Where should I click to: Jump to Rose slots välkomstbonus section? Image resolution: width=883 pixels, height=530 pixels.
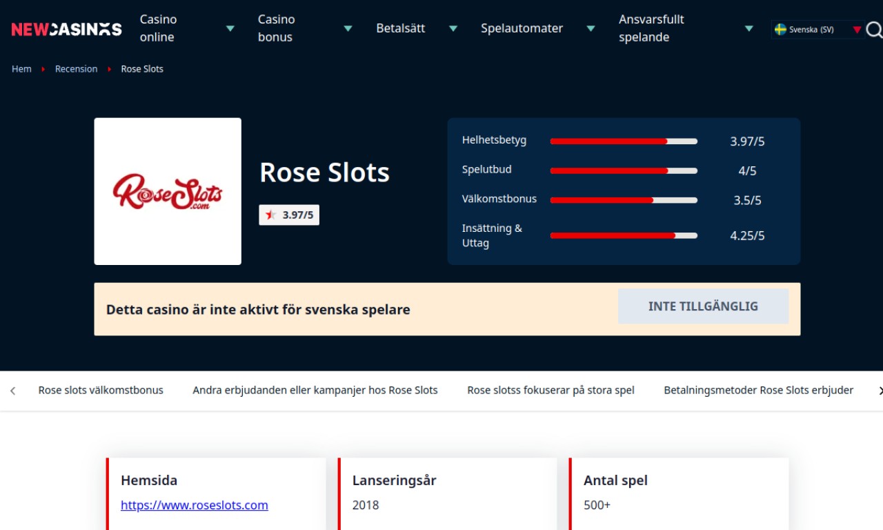pos(101,391)
